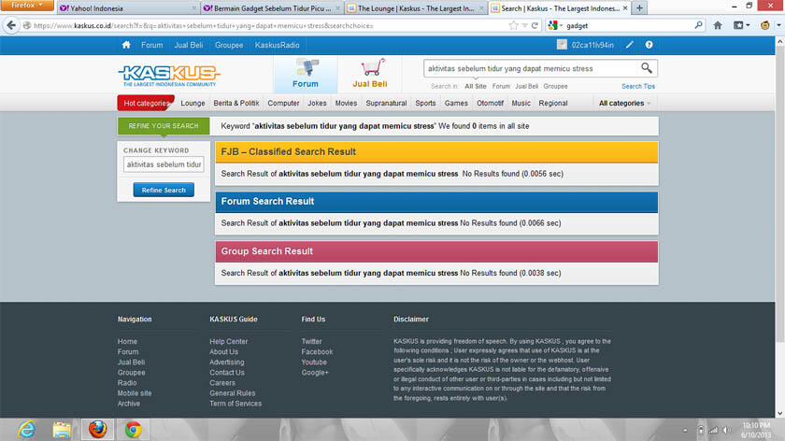Click the browser URL address bar
This screenshot has height=441, width=785.
pyautogui.click(x=265, y=25)
